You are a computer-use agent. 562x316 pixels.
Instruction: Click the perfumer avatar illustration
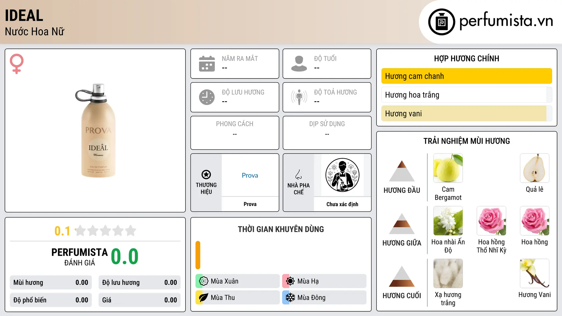coord(342,175)
